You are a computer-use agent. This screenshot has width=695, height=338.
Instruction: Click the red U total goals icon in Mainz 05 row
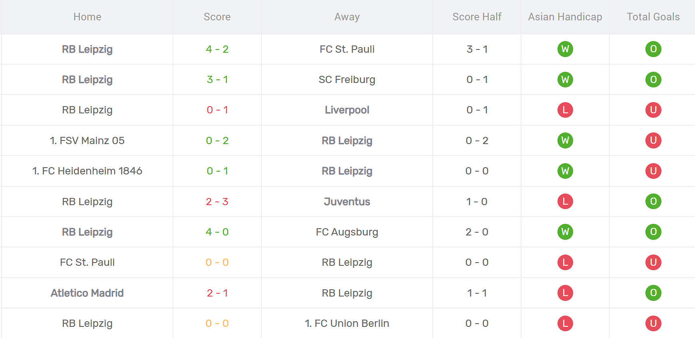pos(653,140)
